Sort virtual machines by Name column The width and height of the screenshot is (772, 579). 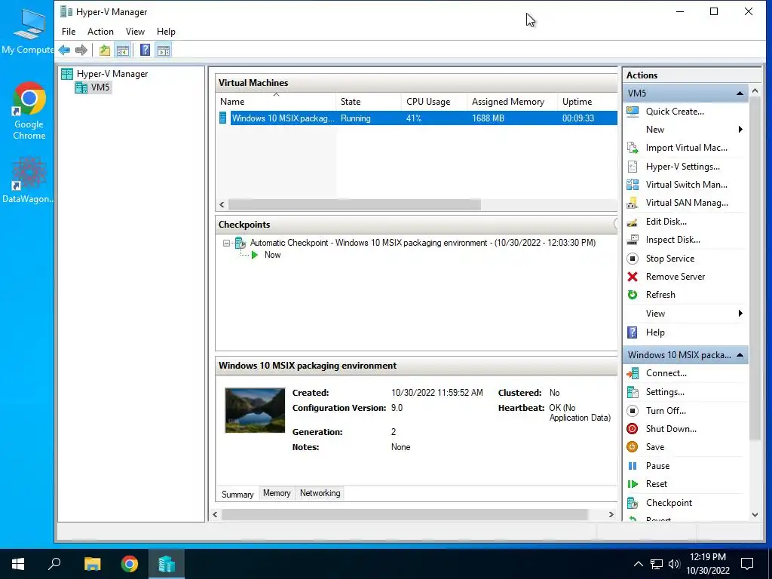point(276,102)
